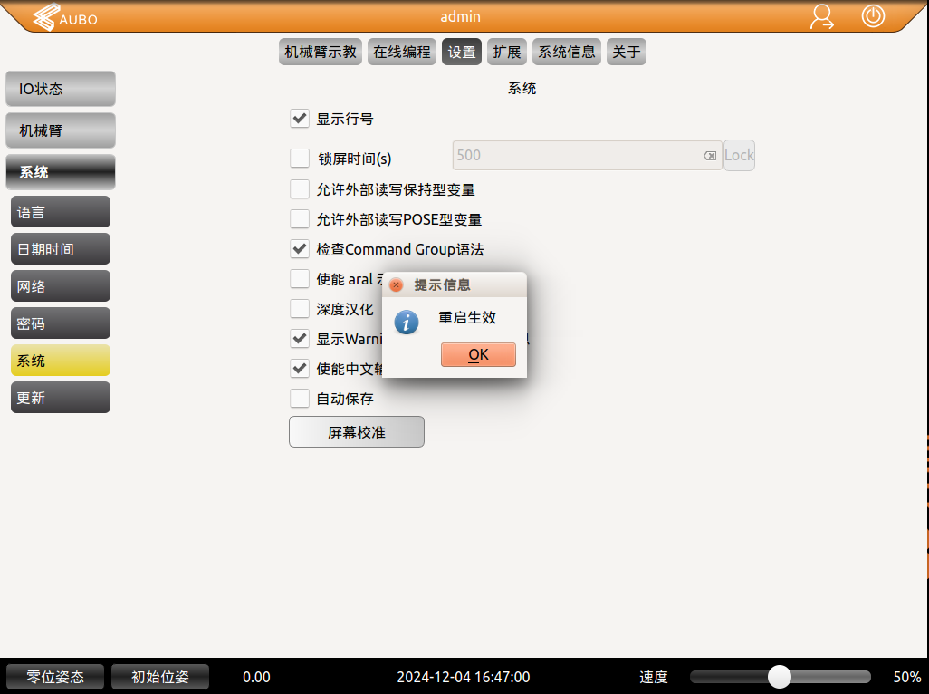Click the 零位姿态 button at bottom left
This screenshot has width=929, height=694.
54,676
